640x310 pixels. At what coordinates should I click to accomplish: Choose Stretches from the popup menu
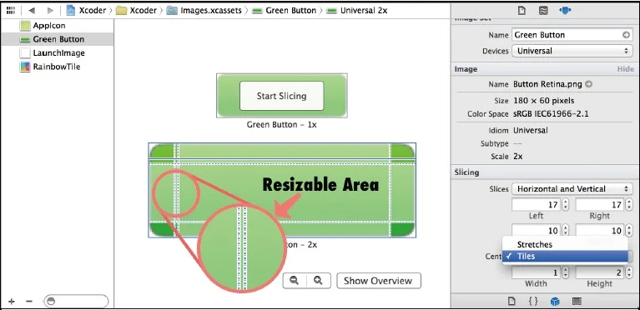pyautogui.click(x=565, y=244)
